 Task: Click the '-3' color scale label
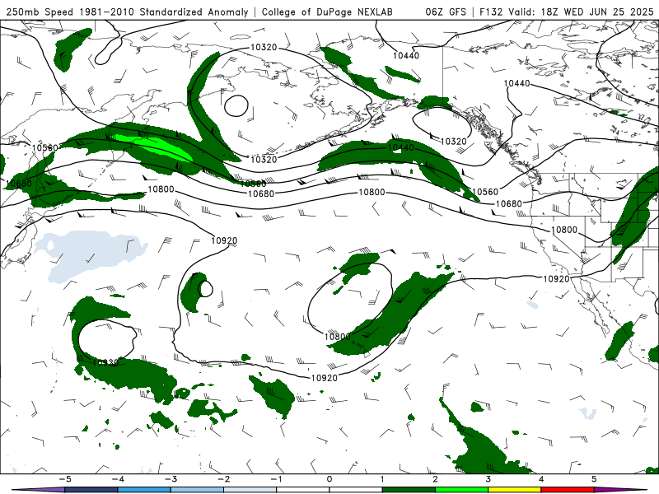[x=171, y=479]
